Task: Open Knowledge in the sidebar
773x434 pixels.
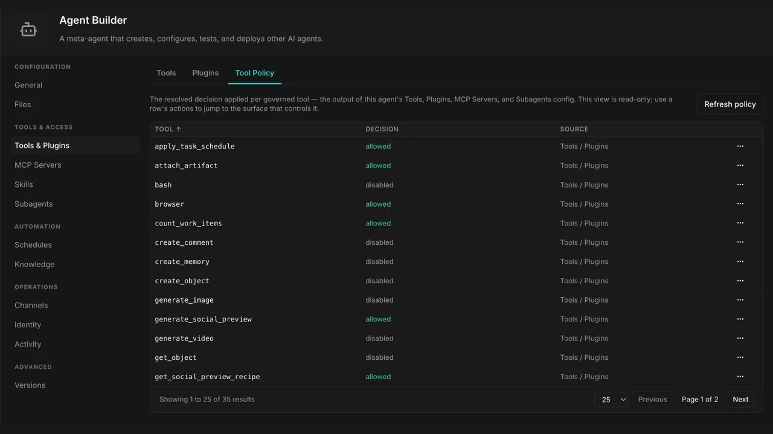Action: pos(34,264)
